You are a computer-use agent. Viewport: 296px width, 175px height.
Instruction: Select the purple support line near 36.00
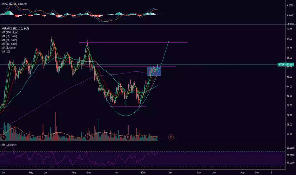click(x=128, y=106)
